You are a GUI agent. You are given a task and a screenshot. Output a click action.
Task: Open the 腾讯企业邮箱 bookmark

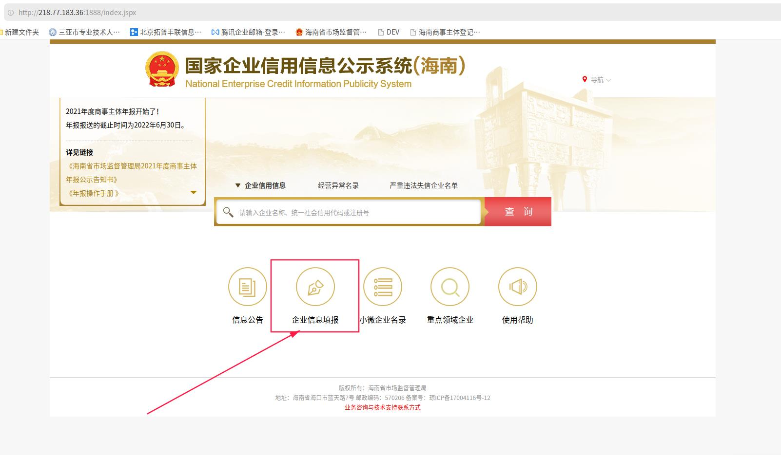coord(248,32)
